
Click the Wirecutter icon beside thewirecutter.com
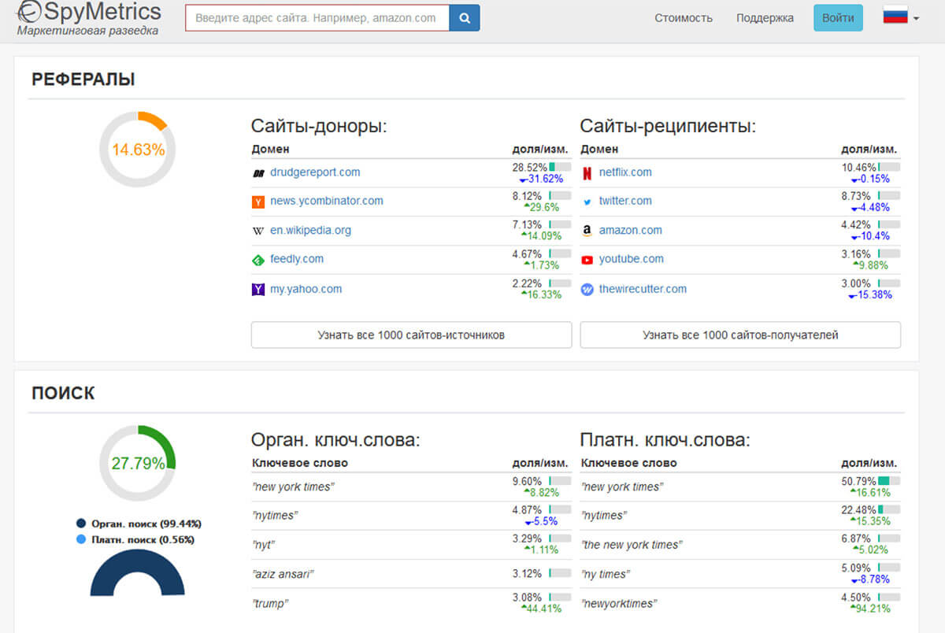pyautogui.click(x=586, y=289)
